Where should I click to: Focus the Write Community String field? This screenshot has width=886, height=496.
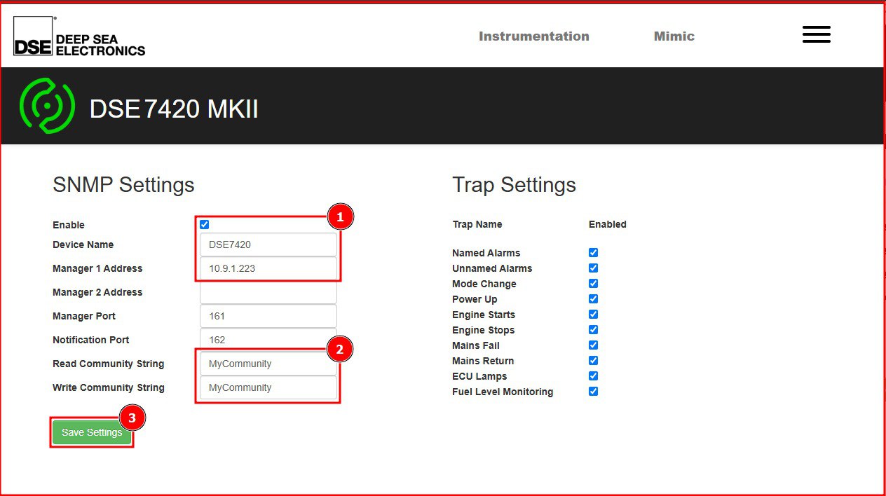click(x=268, y=387)
